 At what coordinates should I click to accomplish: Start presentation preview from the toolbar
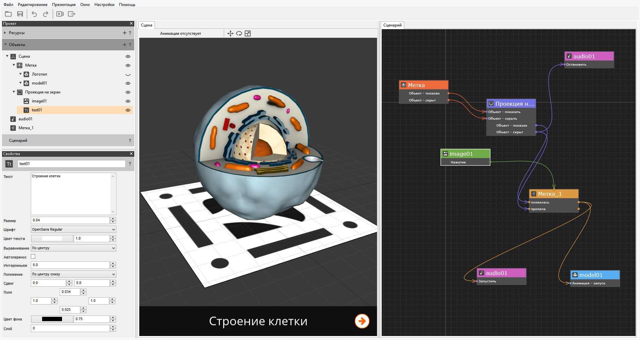tap(60, 14)
